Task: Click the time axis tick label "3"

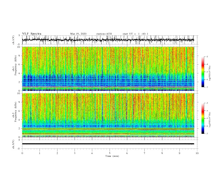Action: 75,153
